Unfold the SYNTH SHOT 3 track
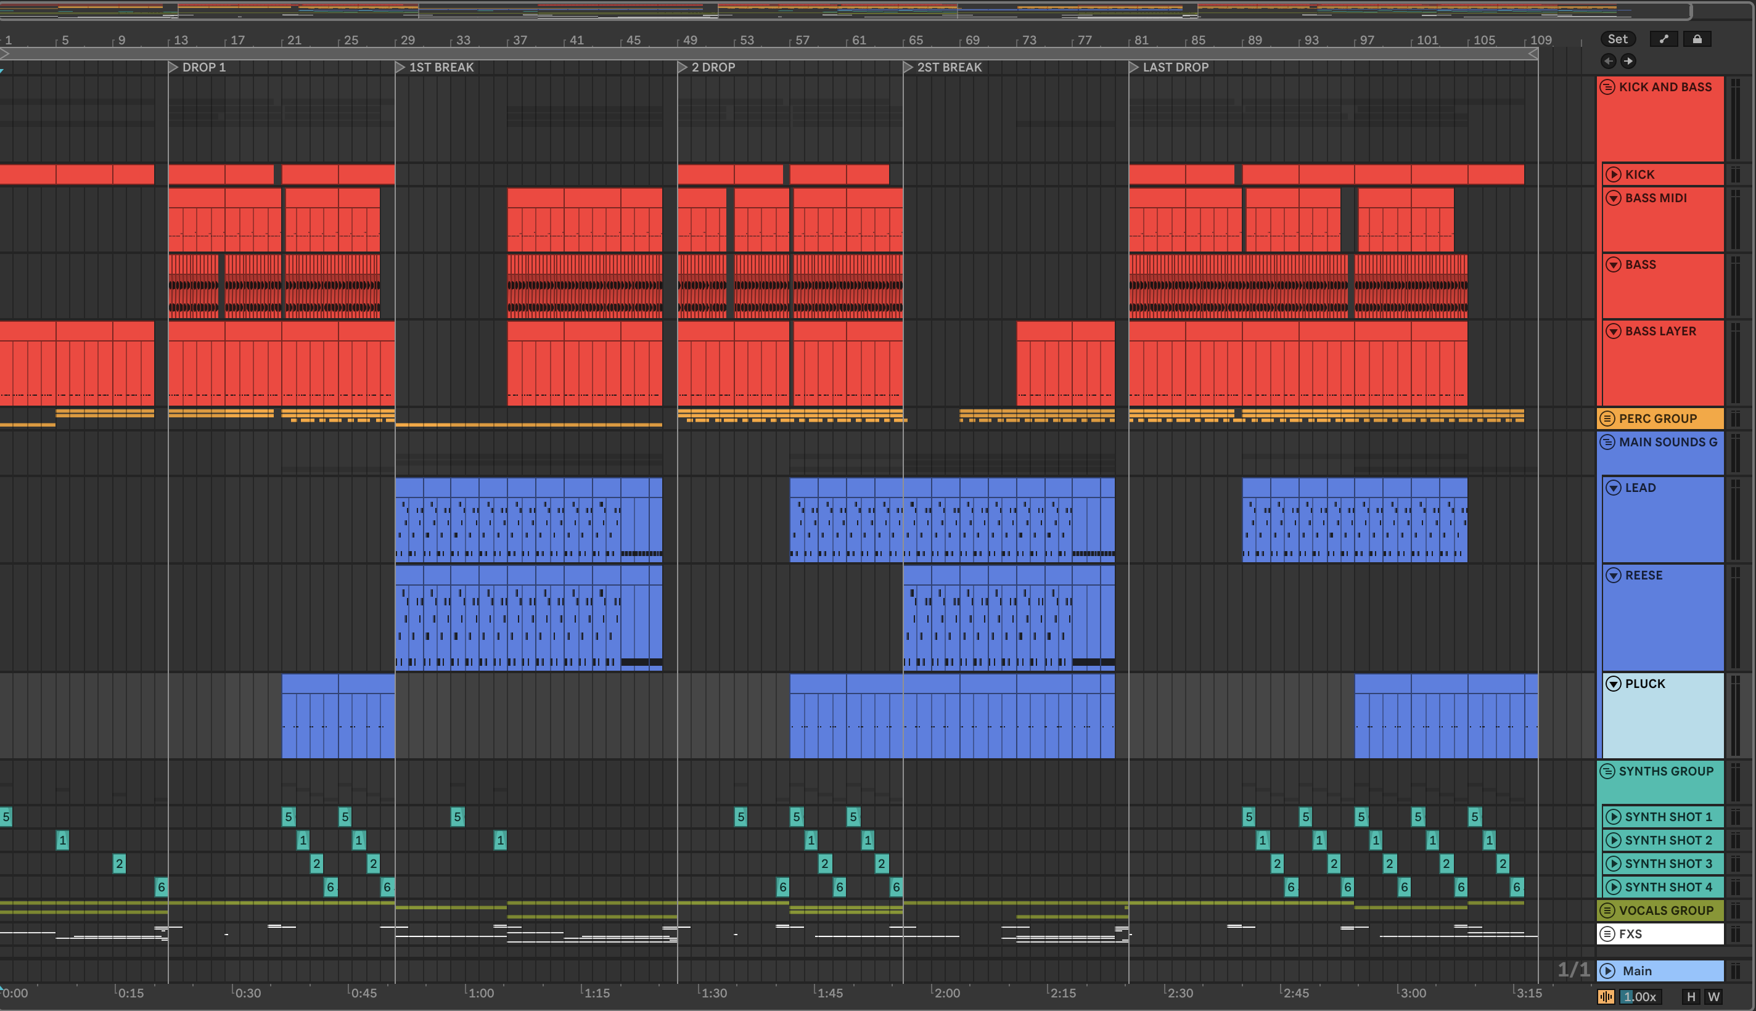Screen dimensions: 1756x1011 (x=1614, y=864)
